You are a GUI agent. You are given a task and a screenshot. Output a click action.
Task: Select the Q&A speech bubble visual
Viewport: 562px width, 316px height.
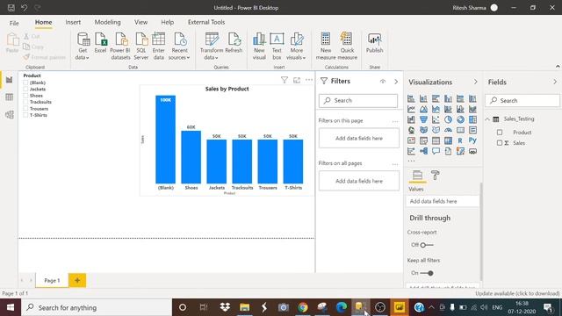[436, 151]
